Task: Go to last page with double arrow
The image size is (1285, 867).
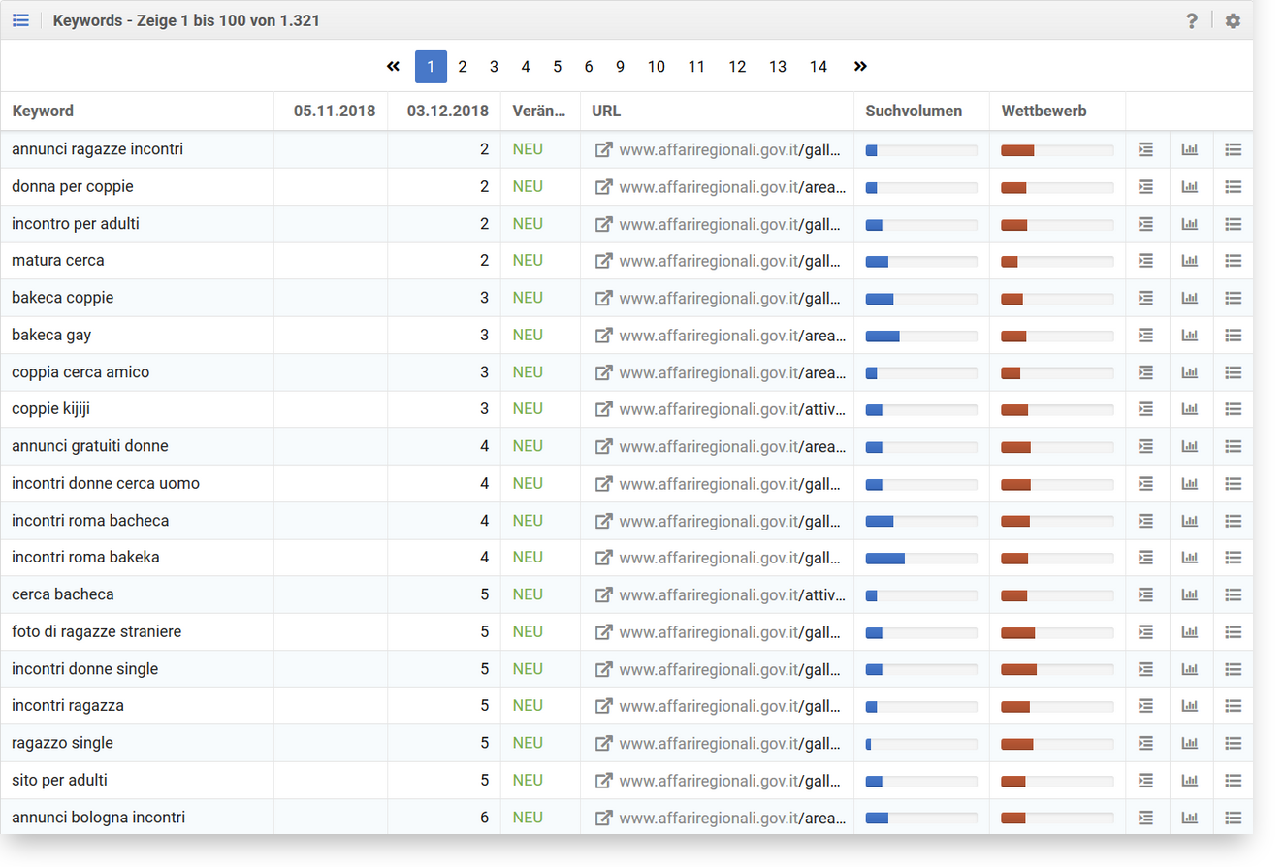Action: pos(860,67)
